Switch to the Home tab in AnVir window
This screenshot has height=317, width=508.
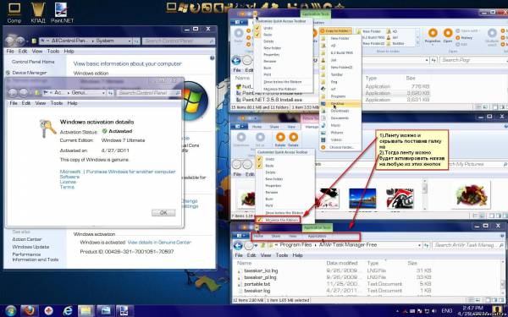[x=258, y=236]
